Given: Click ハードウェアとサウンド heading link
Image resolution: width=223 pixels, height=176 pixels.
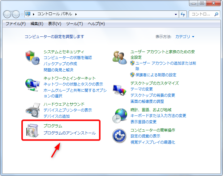Looking at the screenshot, I should (64, 104).
